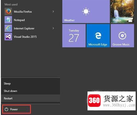Screen dimensions: 137x115
Task: Open the Microsoft Edge tile
Action: tap(98, 36)
